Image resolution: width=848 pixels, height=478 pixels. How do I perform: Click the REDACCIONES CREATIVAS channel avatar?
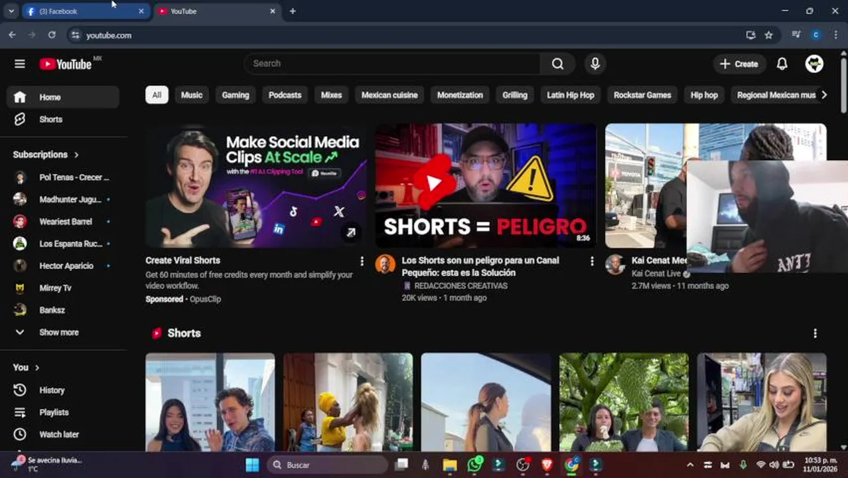click(386, 264)
